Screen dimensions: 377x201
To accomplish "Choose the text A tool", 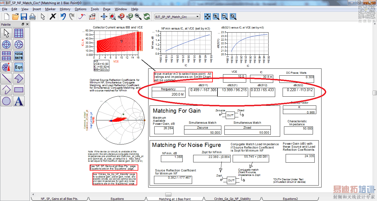I will (19, 101).
